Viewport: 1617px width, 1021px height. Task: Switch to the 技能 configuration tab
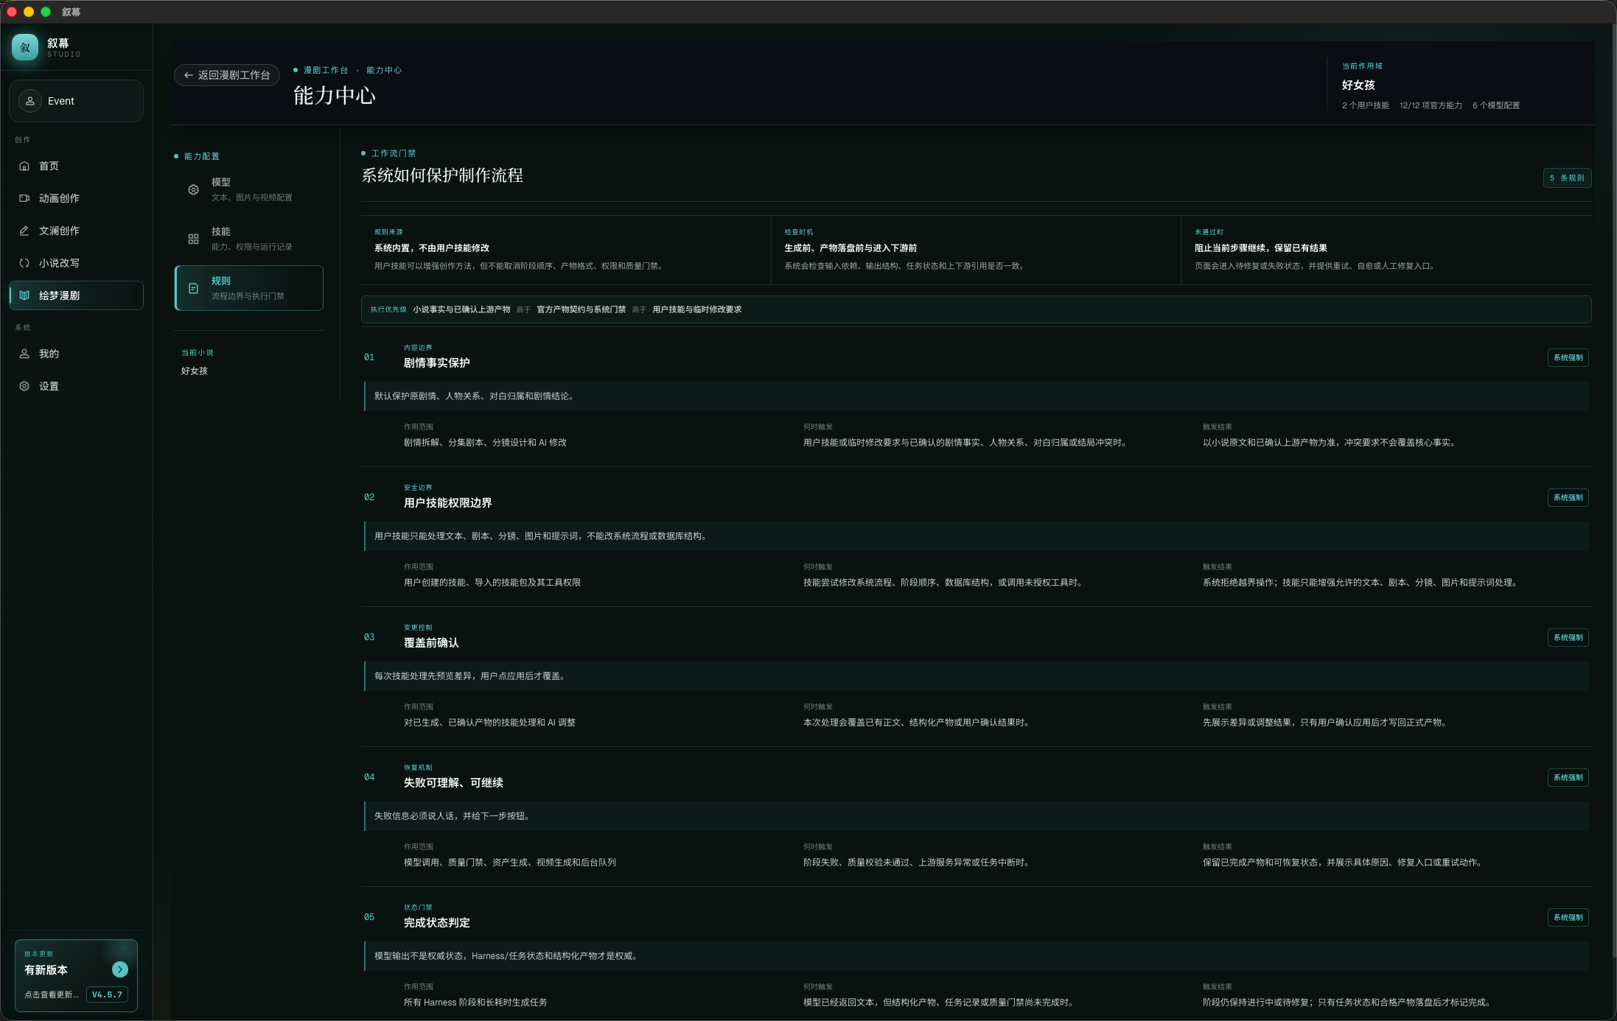249,239
